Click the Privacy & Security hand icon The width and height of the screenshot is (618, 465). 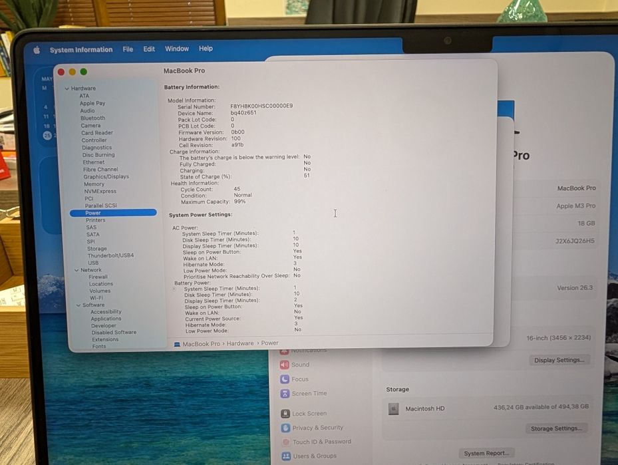286,428
